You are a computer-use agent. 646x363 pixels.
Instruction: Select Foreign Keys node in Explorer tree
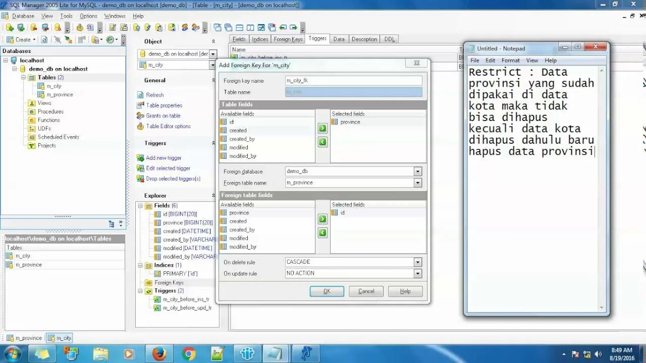pyautogui.click(x=169, y=283)
